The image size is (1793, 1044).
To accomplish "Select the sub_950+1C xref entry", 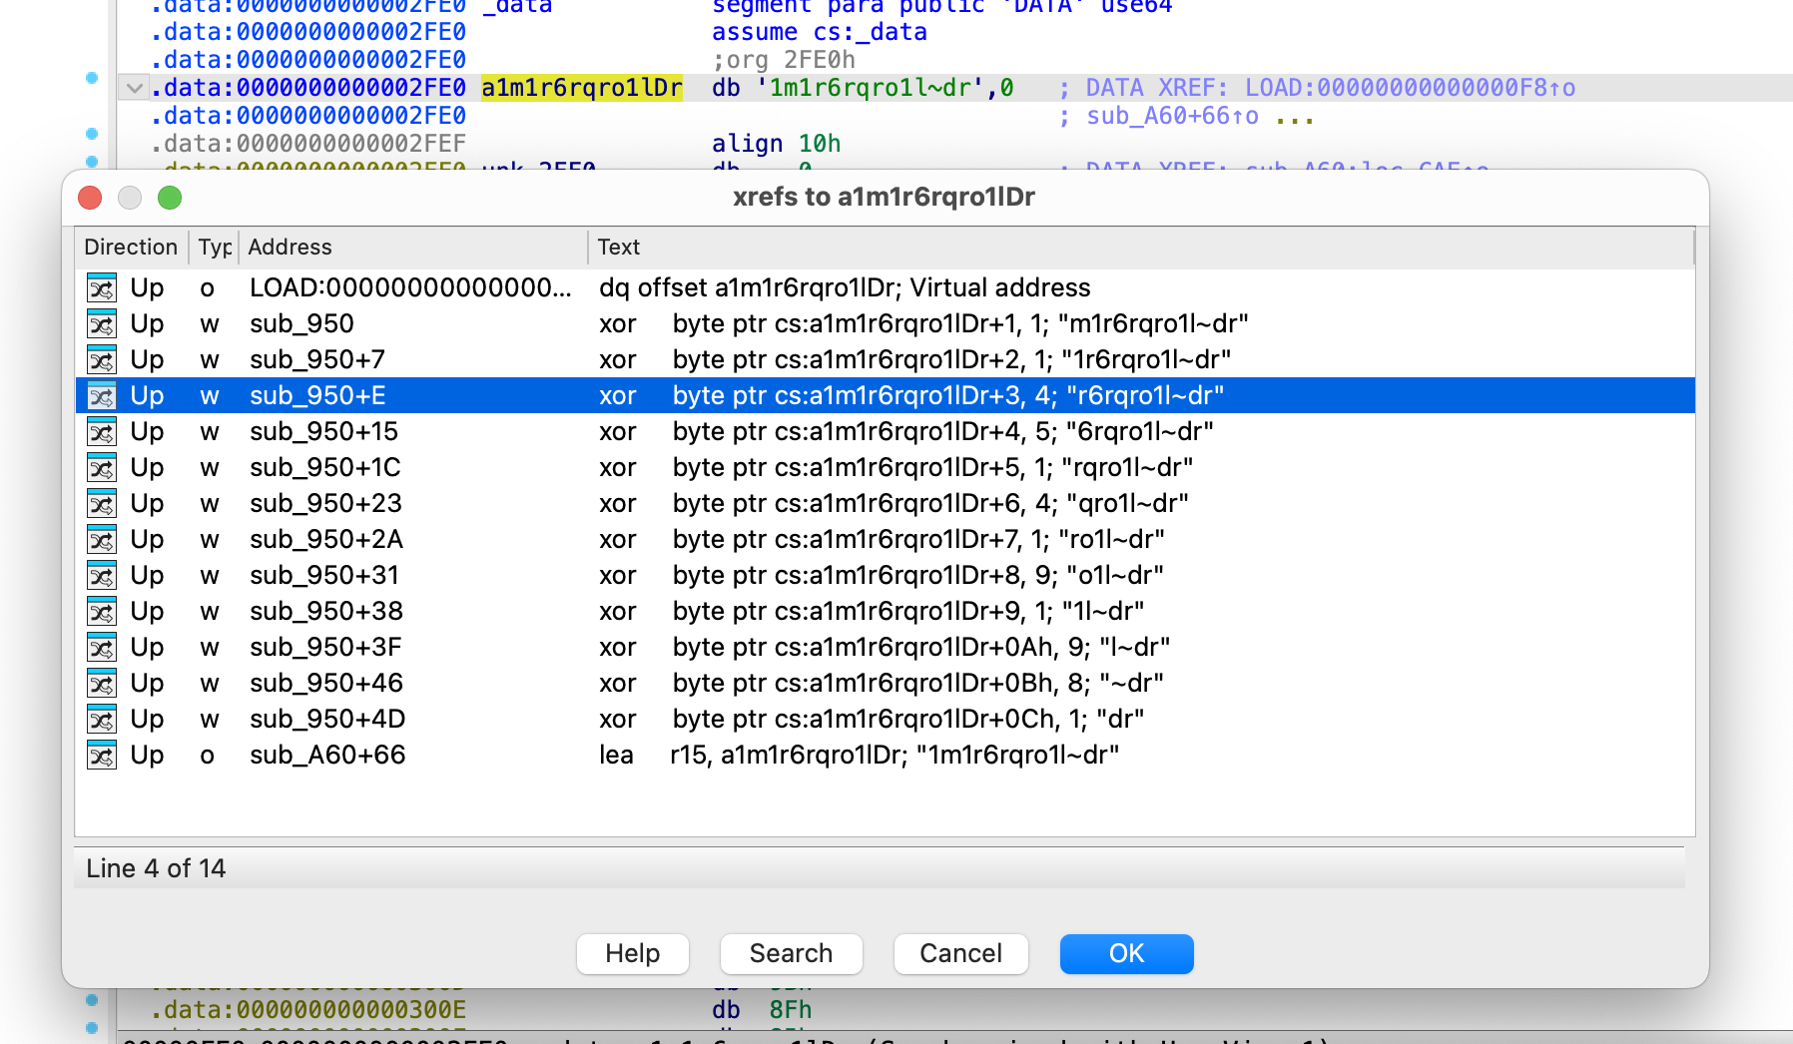I will 325,468.
